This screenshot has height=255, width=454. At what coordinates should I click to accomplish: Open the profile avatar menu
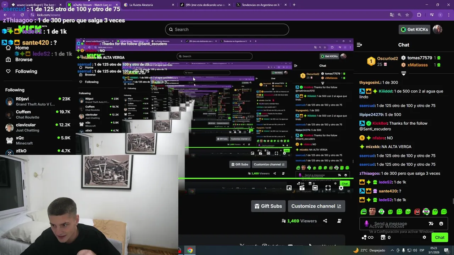437,29
